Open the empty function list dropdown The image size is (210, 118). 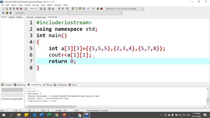click(x=95, y=13)
